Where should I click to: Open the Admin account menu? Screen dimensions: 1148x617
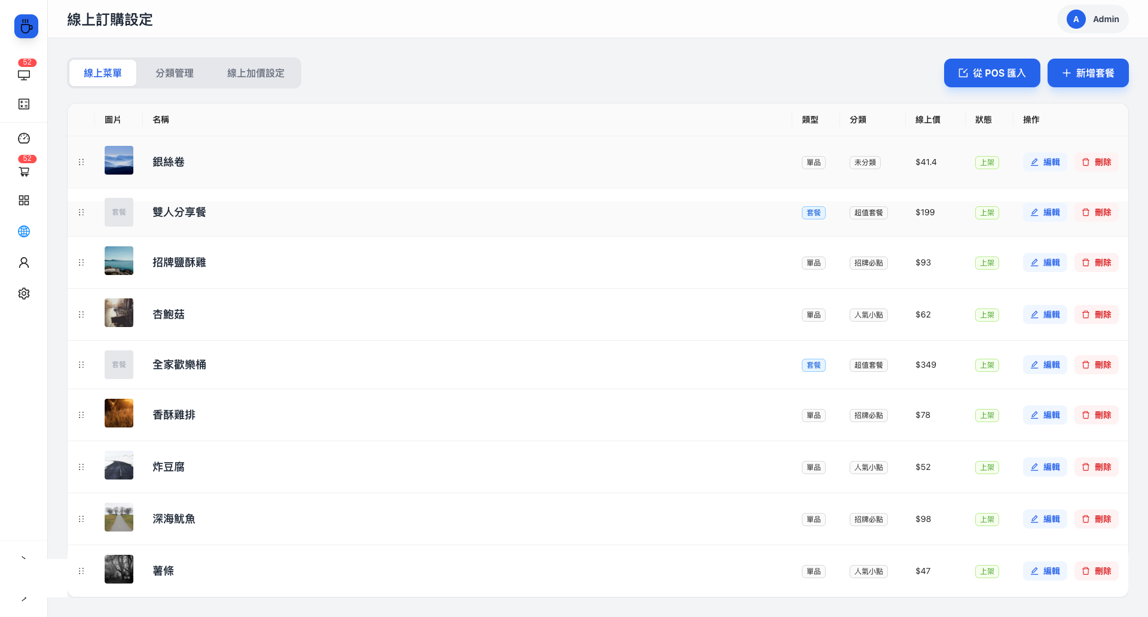1092,19
